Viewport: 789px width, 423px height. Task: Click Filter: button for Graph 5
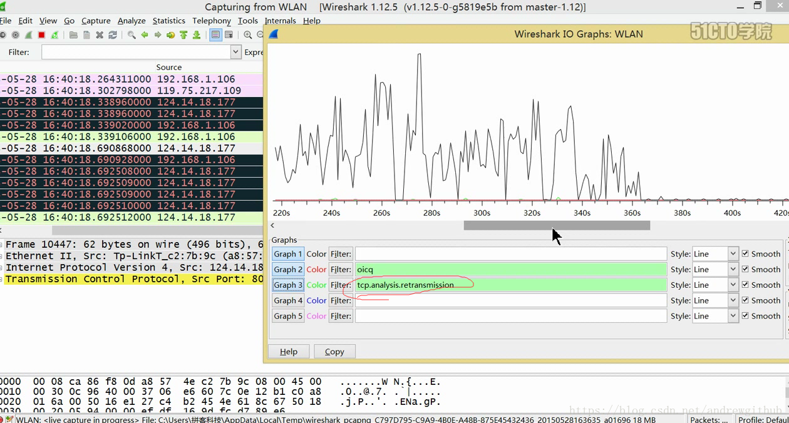point(341,316)
